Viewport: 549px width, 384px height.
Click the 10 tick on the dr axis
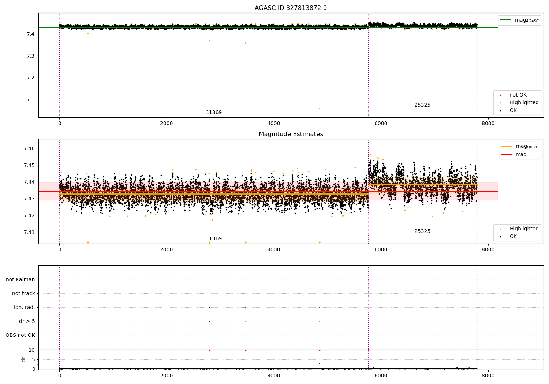[32, 350]
